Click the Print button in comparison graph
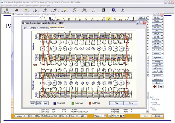 click(x=116, y=103)
